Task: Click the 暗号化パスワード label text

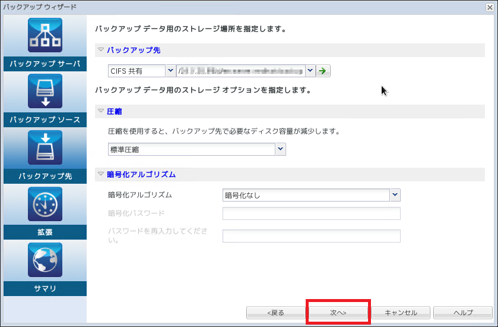Action: pos(137,213)
